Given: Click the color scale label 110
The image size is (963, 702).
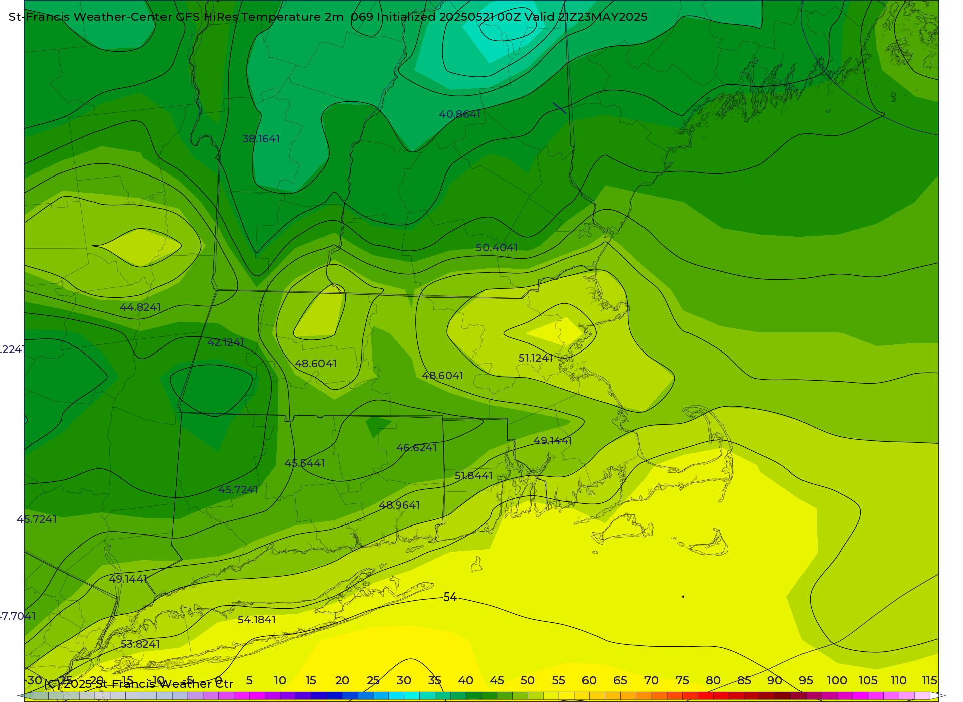Looking at the screenshot, I should point(899,680).
